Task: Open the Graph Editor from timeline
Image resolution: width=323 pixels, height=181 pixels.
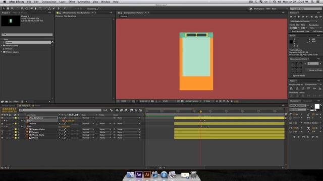Action: pos(140,110)
